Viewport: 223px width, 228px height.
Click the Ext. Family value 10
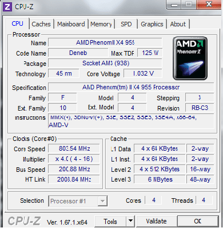63,108
